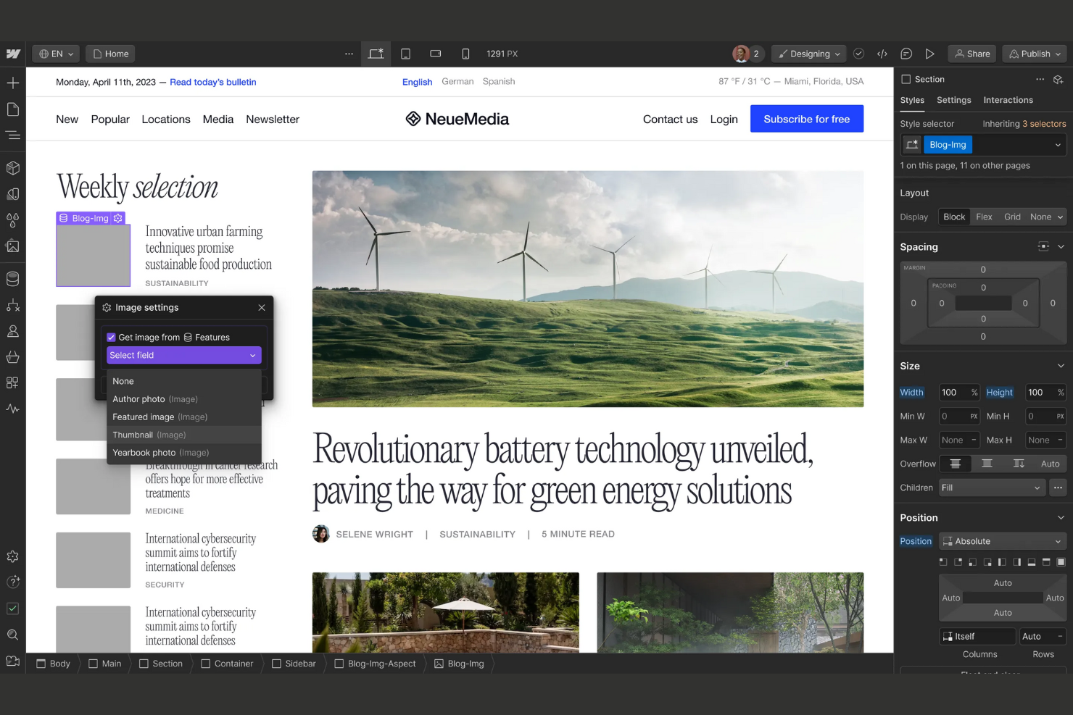Set display mode to Flex
Screen dimensions: 1073x715
point(984,216)
